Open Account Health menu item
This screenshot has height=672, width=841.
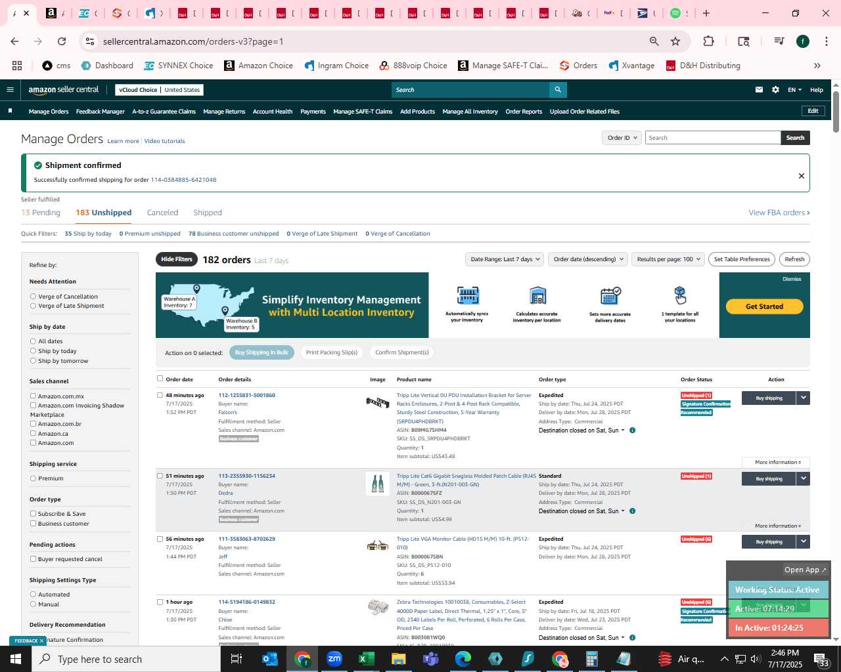tap(273, 112)
